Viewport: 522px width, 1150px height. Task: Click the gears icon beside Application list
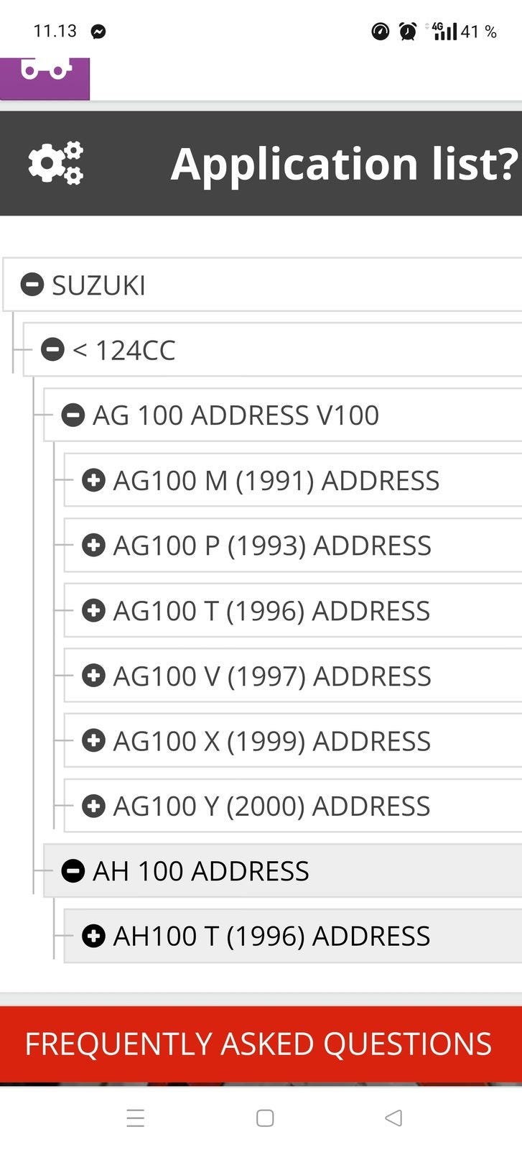pyautogui.click(x=56, y=163)
